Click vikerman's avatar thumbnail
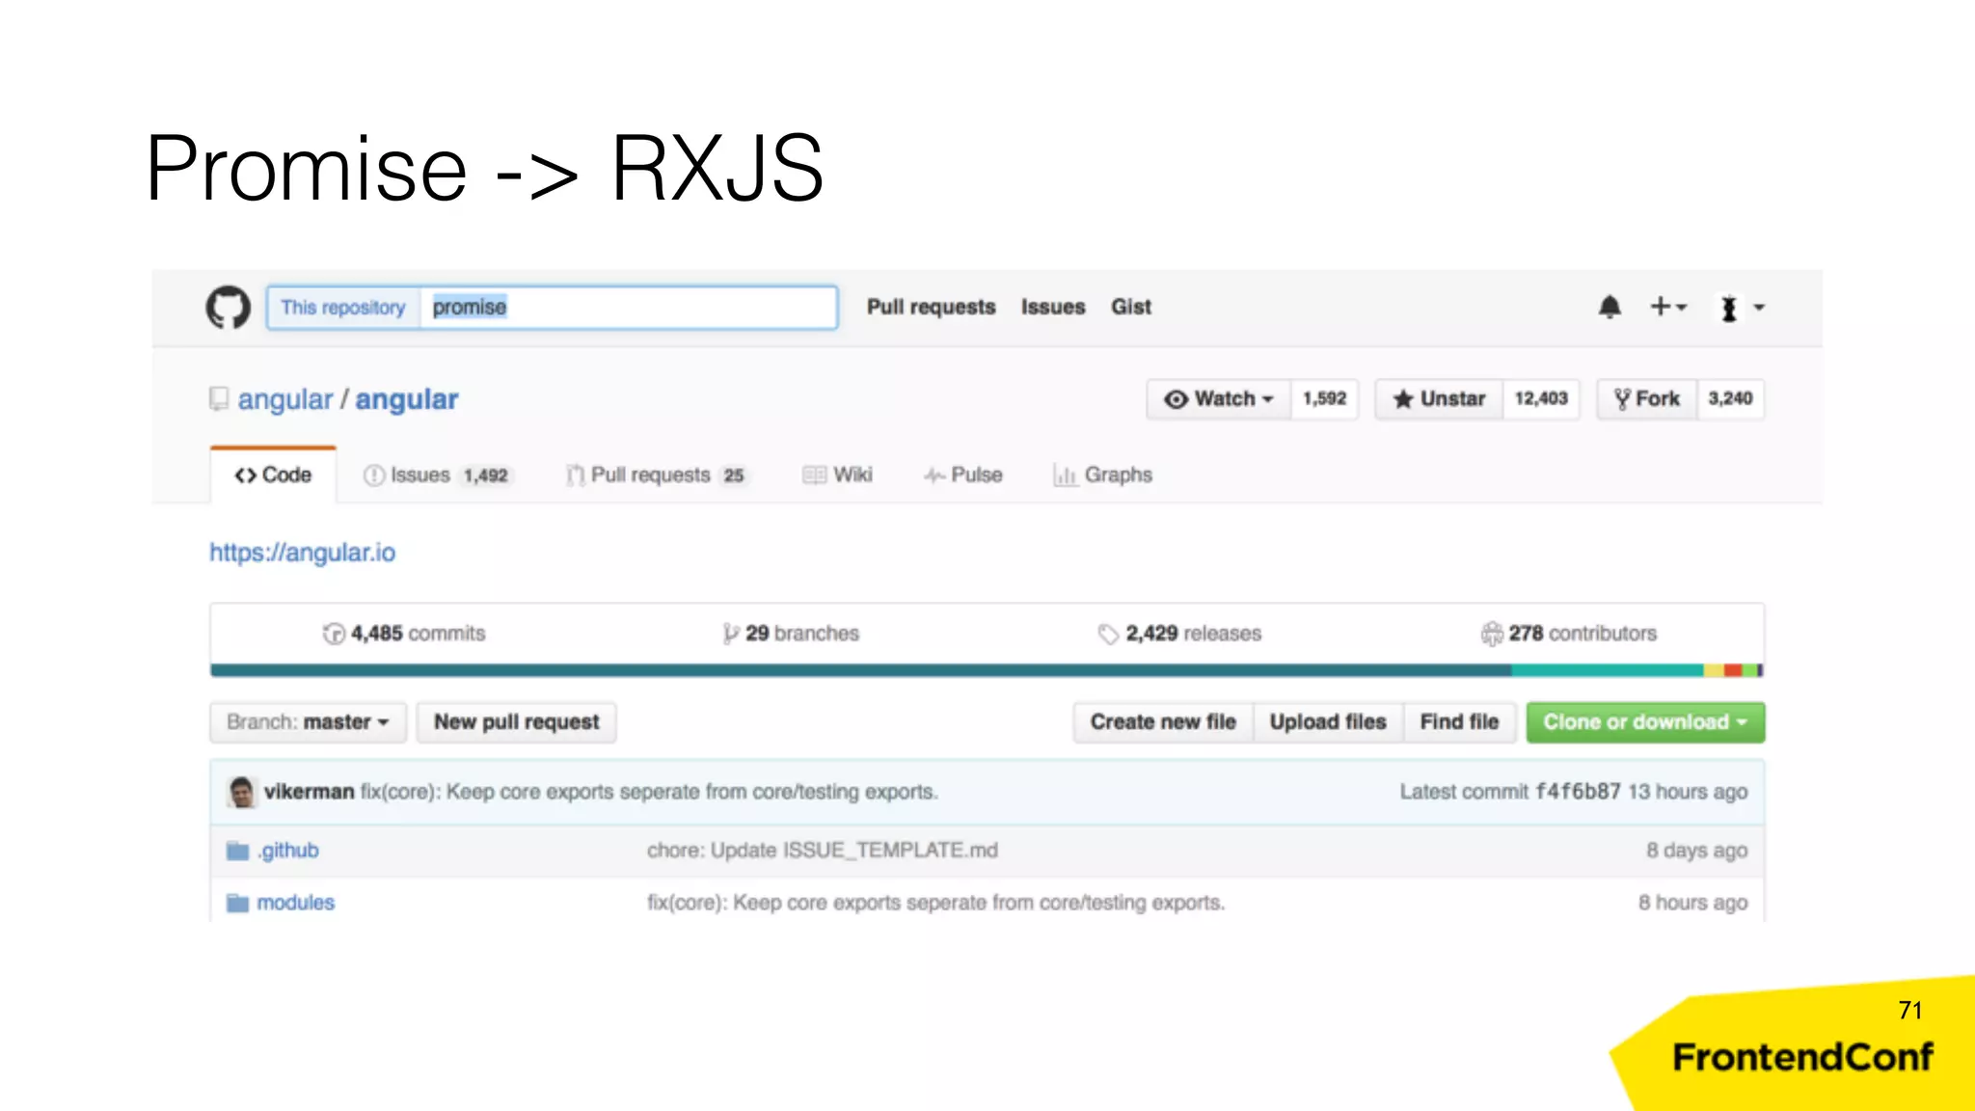 (242, 792)
